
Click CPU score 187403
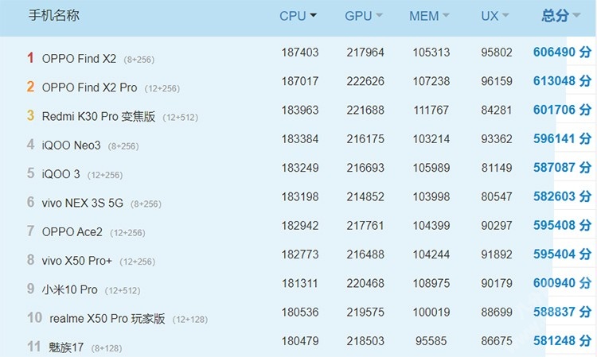300,52
